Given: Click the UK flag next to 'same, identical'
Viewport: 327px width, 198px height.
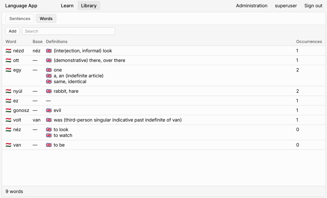Looking at the screenshot, I should 49,82.
